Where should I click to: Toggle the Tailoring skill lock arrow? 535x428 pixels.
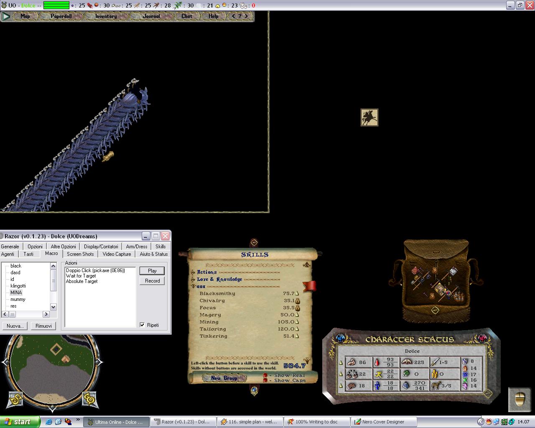click(x=297, y=329)
